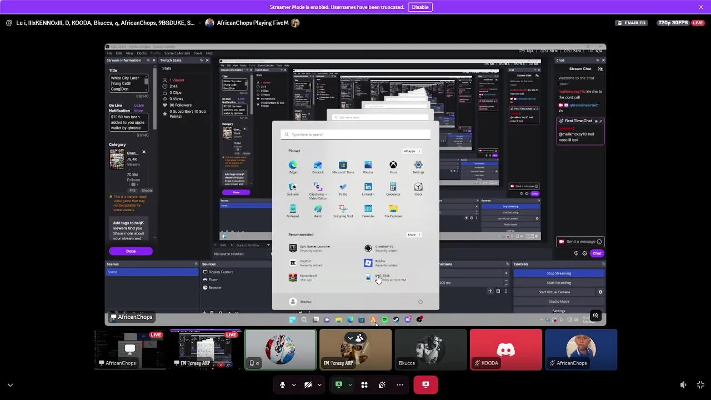Turn on the camera
Screen dimensions: 711x400
[308, 384]
